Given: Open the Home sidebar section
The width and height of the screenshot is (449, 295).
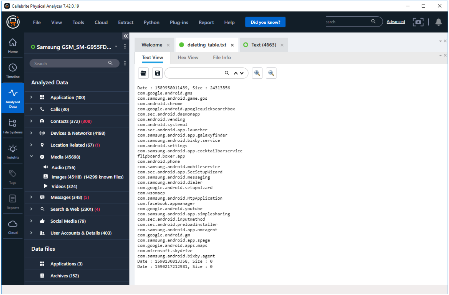Looking at the screenshot, I should (13, 46).
